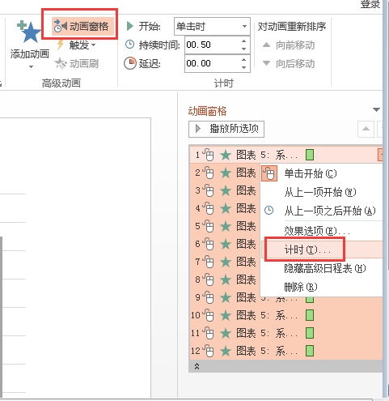Click the mouse icon on row 7

[208, 262]
